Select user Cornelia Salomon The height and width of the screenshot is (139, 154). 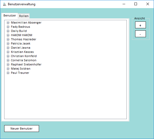(24, 60)
